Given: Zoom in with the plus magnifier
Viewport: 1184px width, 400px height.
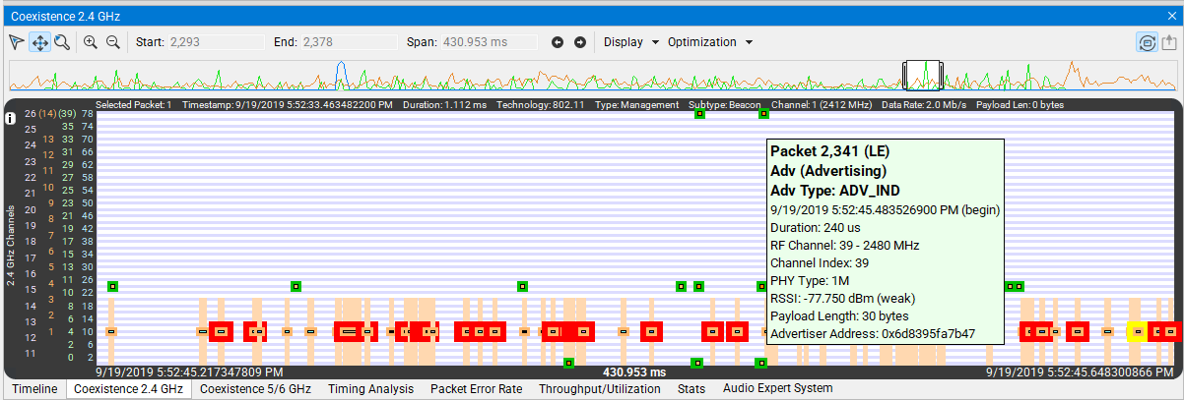Looking at the screenshot, I should coord(91,42).
